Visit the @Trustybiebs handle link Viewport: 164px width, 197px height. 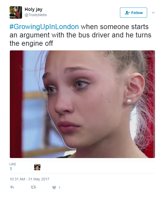(x=36, y=15)
